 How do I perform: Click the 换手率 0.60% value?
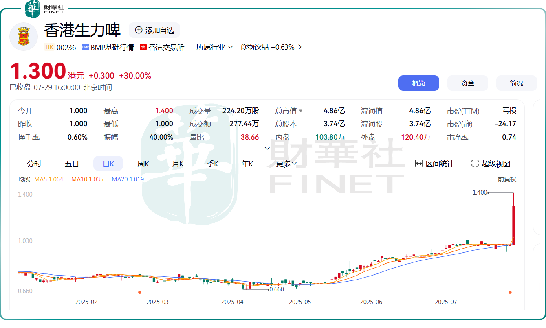tap(77, 137)
